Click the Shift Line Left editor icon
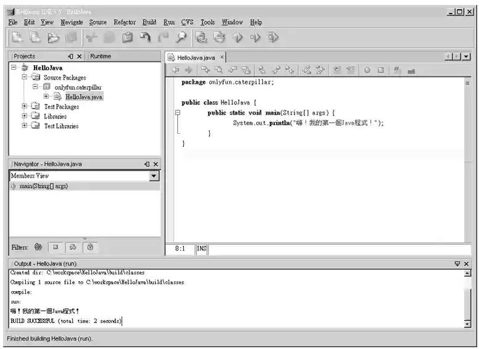 (337, 70)
